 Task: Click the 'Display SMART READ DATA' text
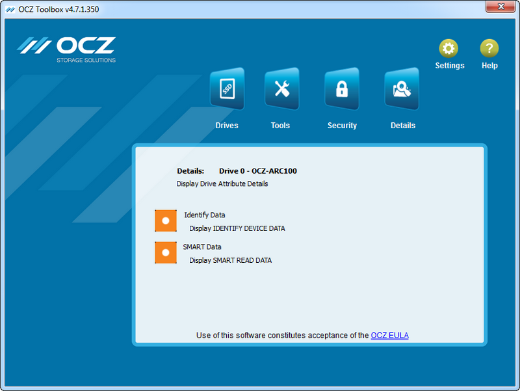[231, 260]
